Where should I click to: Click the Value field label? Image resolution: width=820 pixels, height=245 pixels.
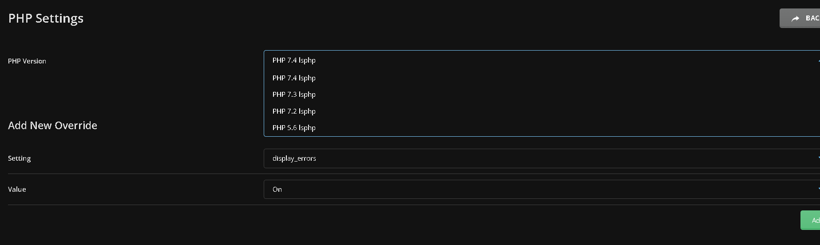click(17, 190)
